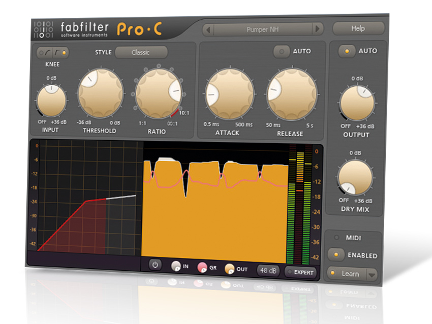Click the KNEE label
The height and width of the screenshot is (324, 432).
tap(52, 64)
